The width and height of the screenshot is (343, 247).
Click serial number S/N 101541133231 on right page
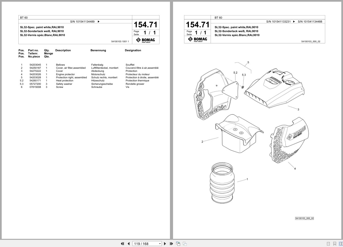point(279,21)
